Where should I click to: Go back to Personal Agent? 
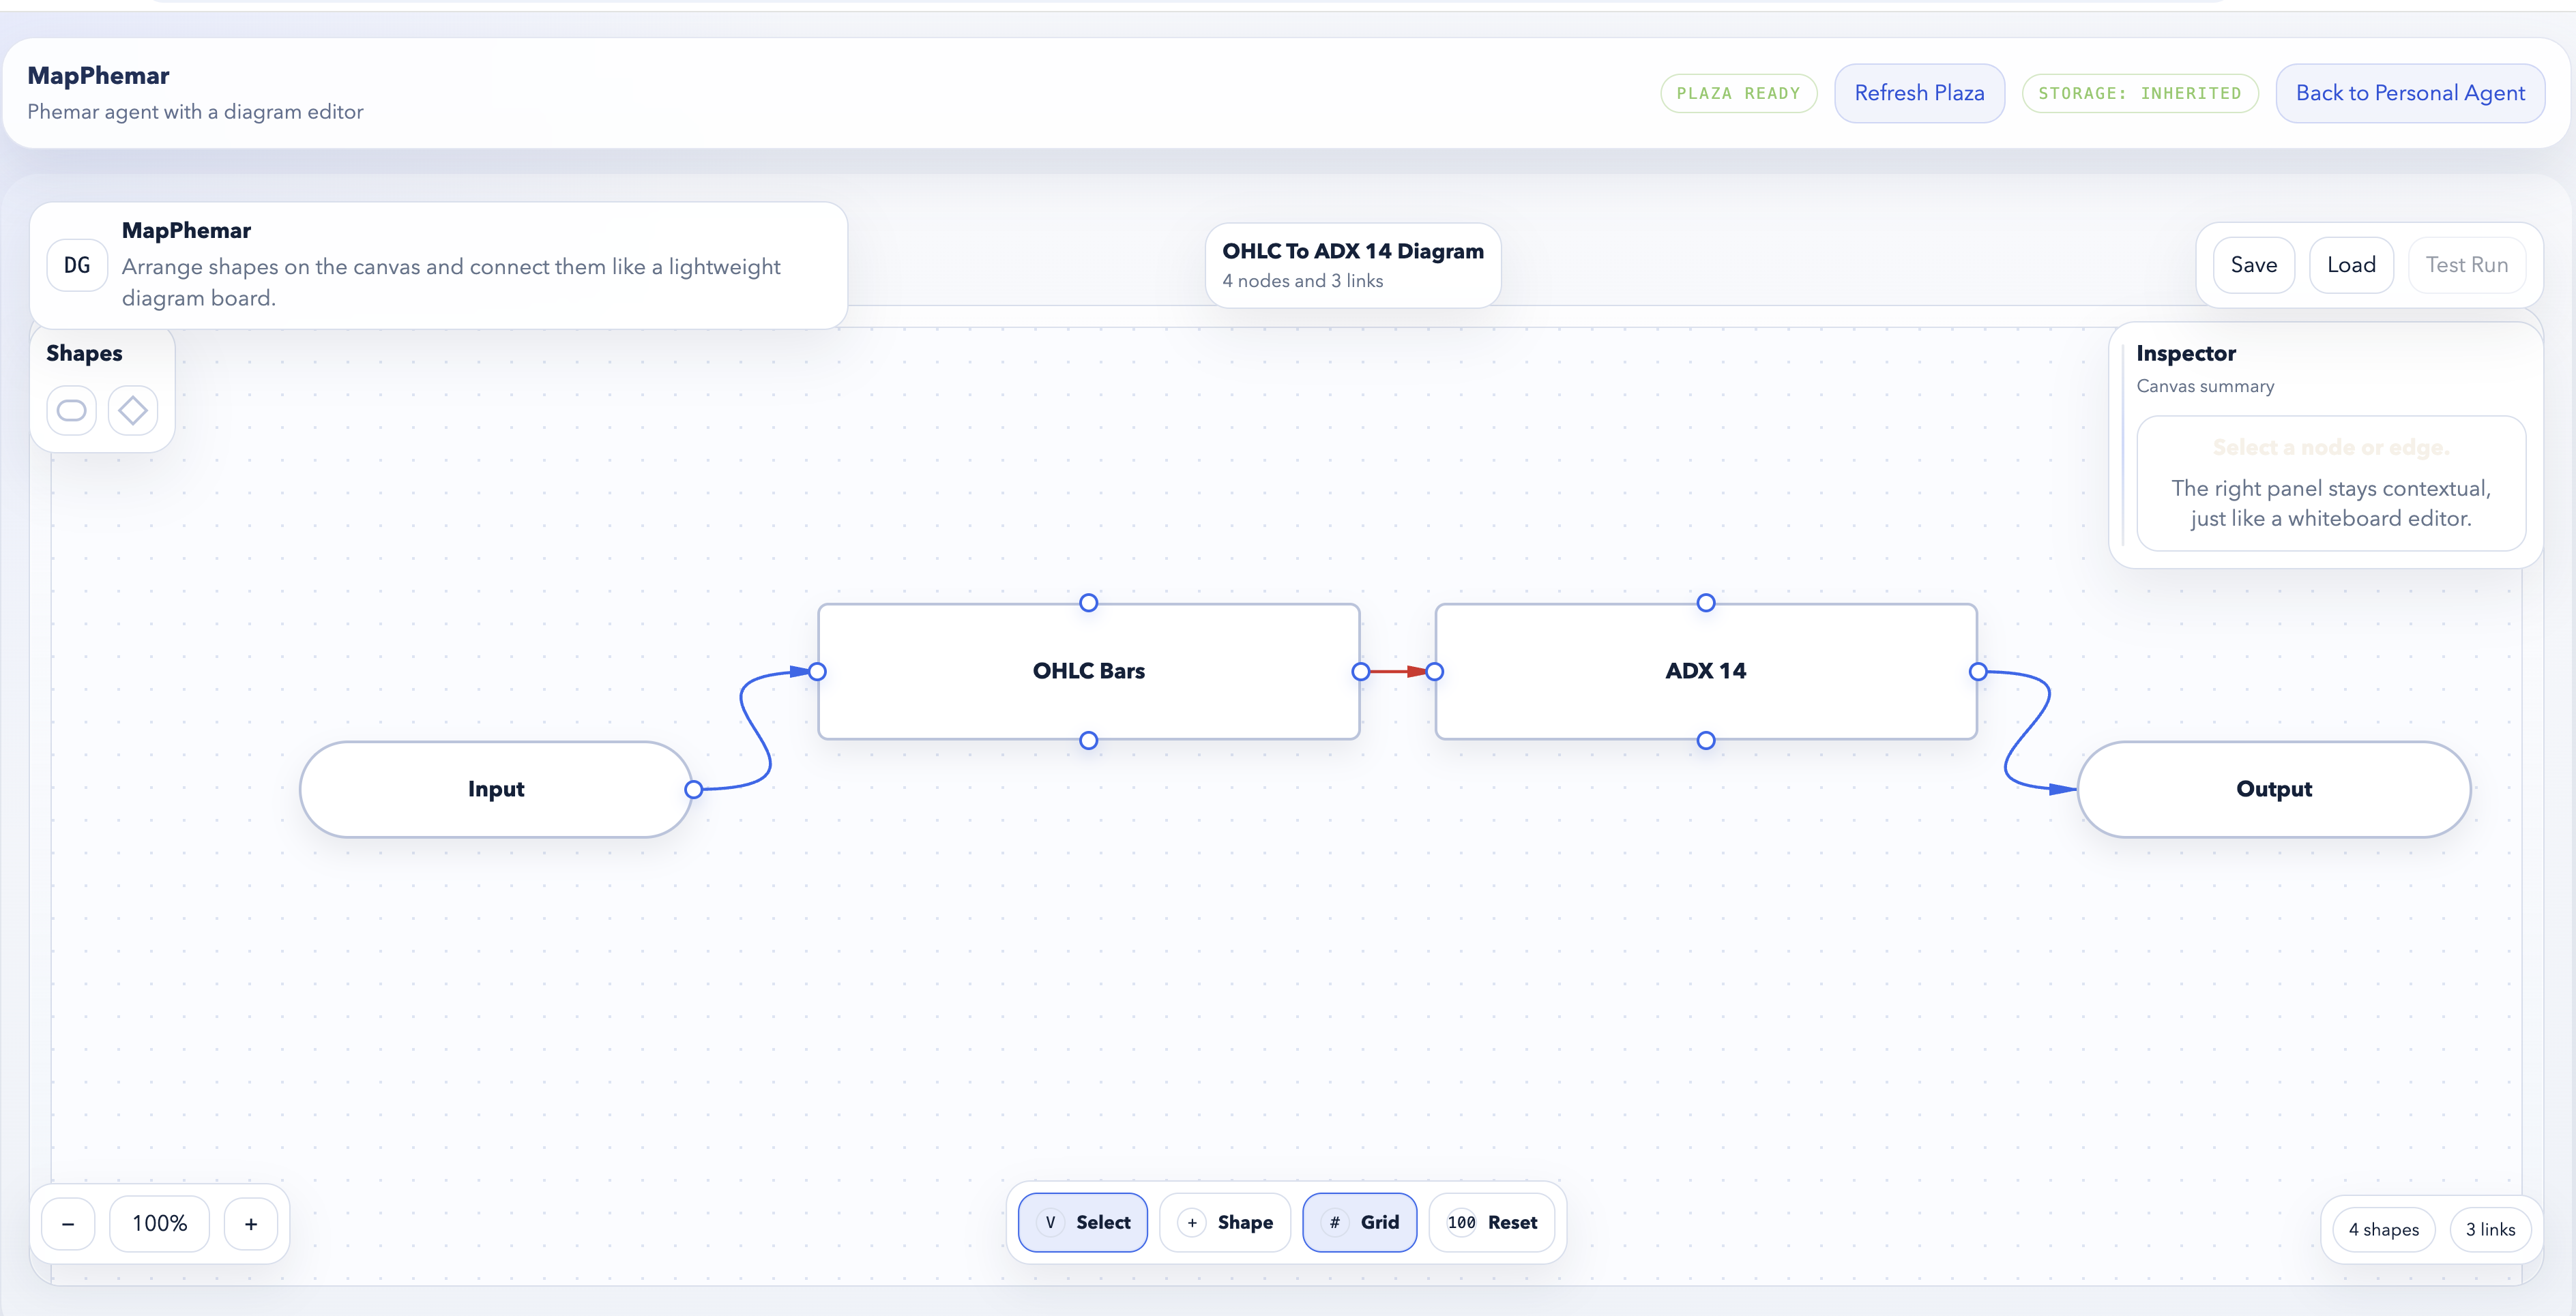(2409, 93)
